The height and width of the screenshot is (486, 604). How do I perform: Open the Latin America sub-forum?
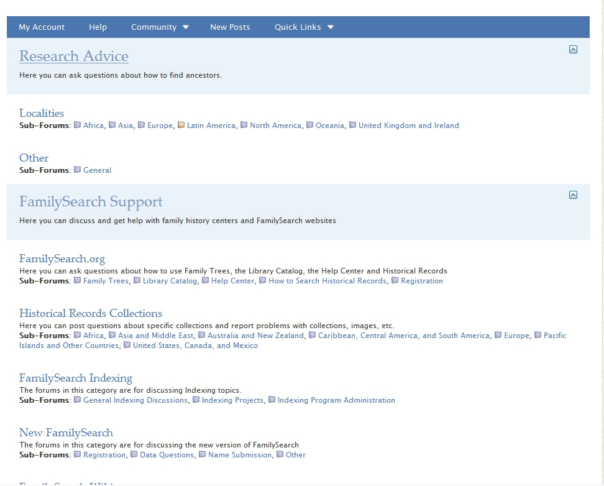211,126
